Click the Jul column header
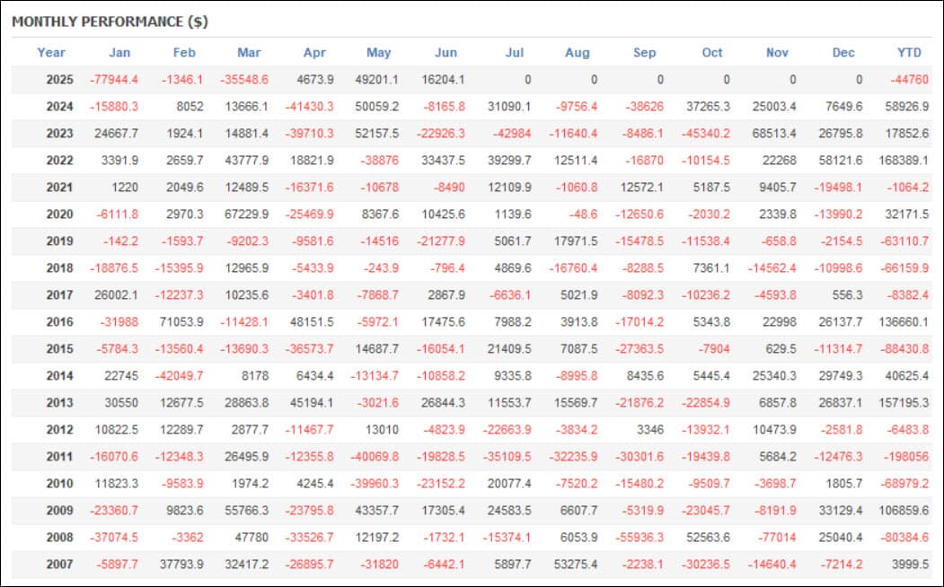Viewport: 944px width, 587px height. pyautogui.click(x=515, y=53)
